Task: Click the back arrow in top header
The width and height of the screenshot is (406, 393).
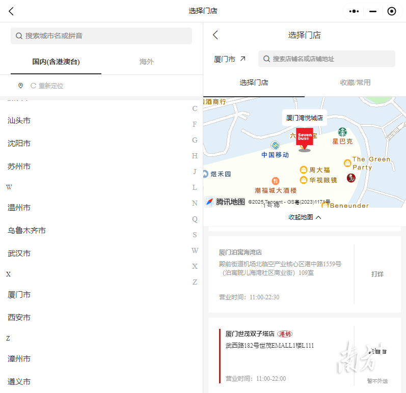Action: click(x=11, y=11)
